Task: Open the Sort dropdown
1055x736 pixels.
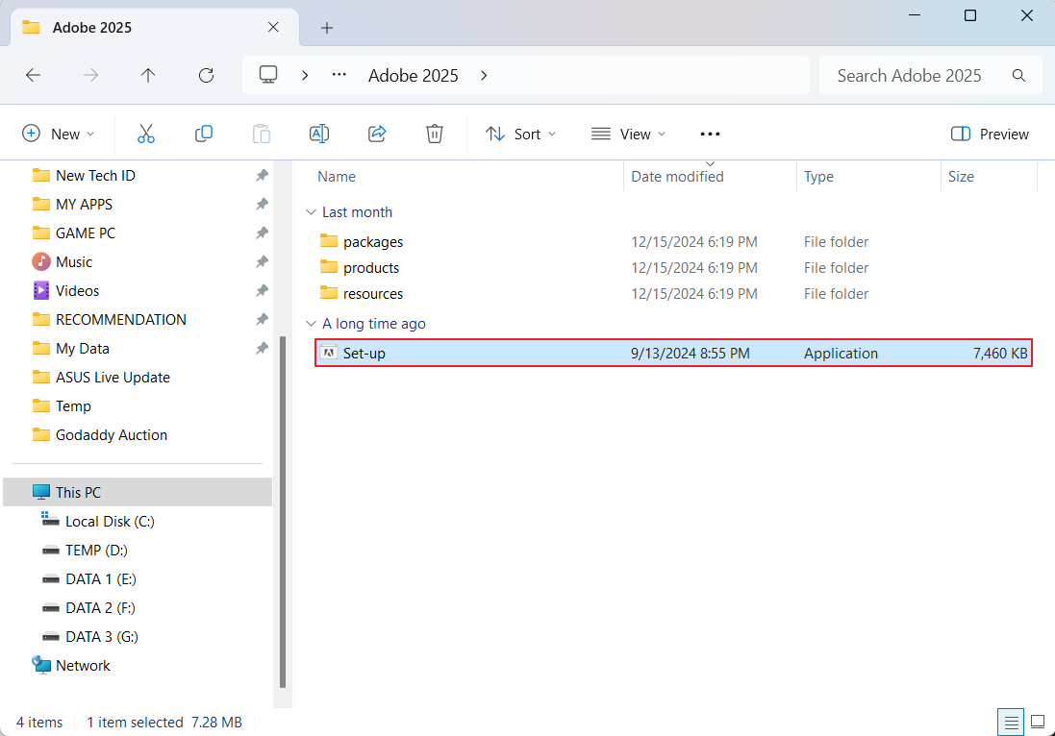Action: click(x=521, y=134)
